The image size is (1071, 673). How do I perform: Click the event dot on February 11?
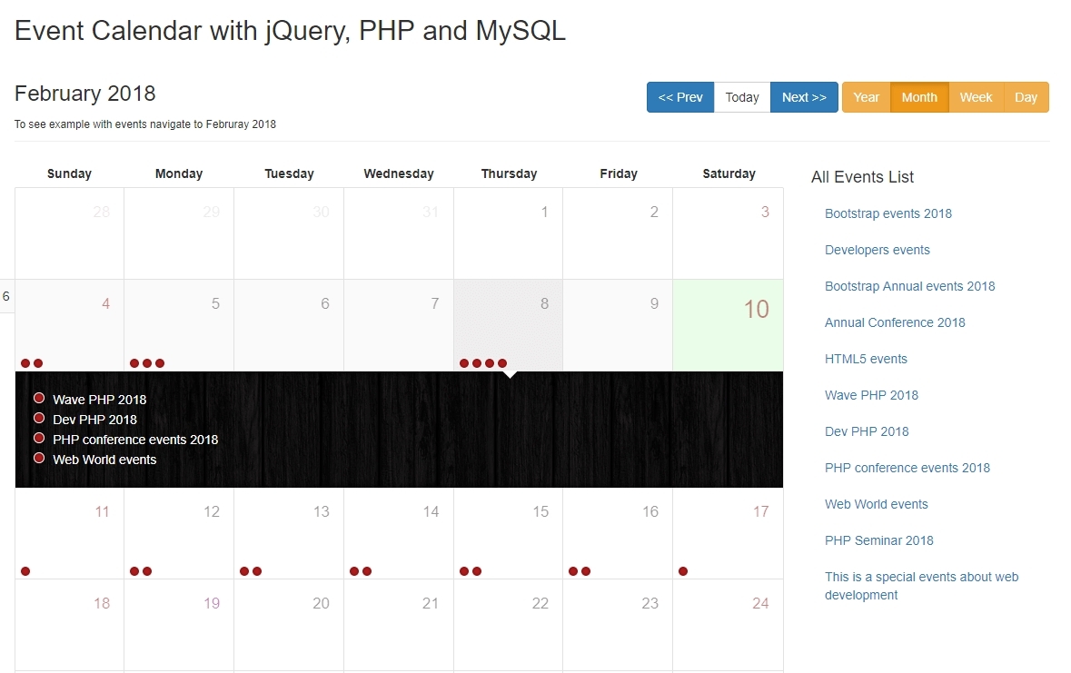coord(25,571)
